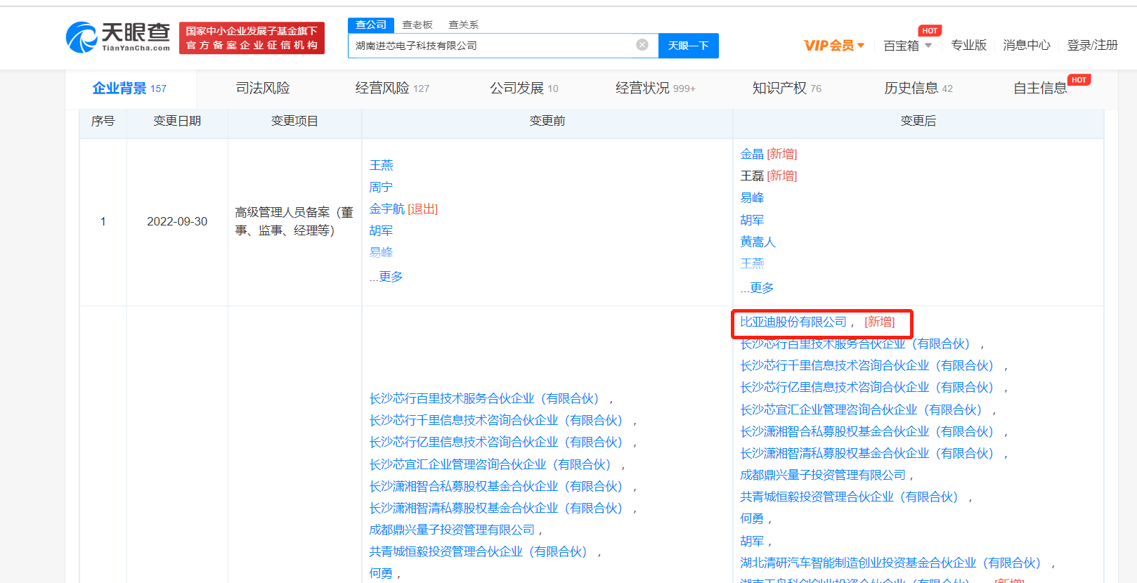The image size is (1137, 583).
Task: Switch to 历史信息 tab
Action: pos(918,88)
